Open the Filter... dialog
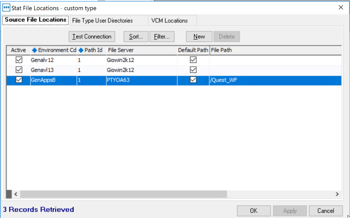The width and height of the screenshot is (350, 218). (162, 37)
